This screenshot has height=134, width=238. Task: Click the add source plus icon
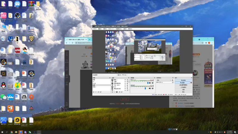[x=112, y=92]
